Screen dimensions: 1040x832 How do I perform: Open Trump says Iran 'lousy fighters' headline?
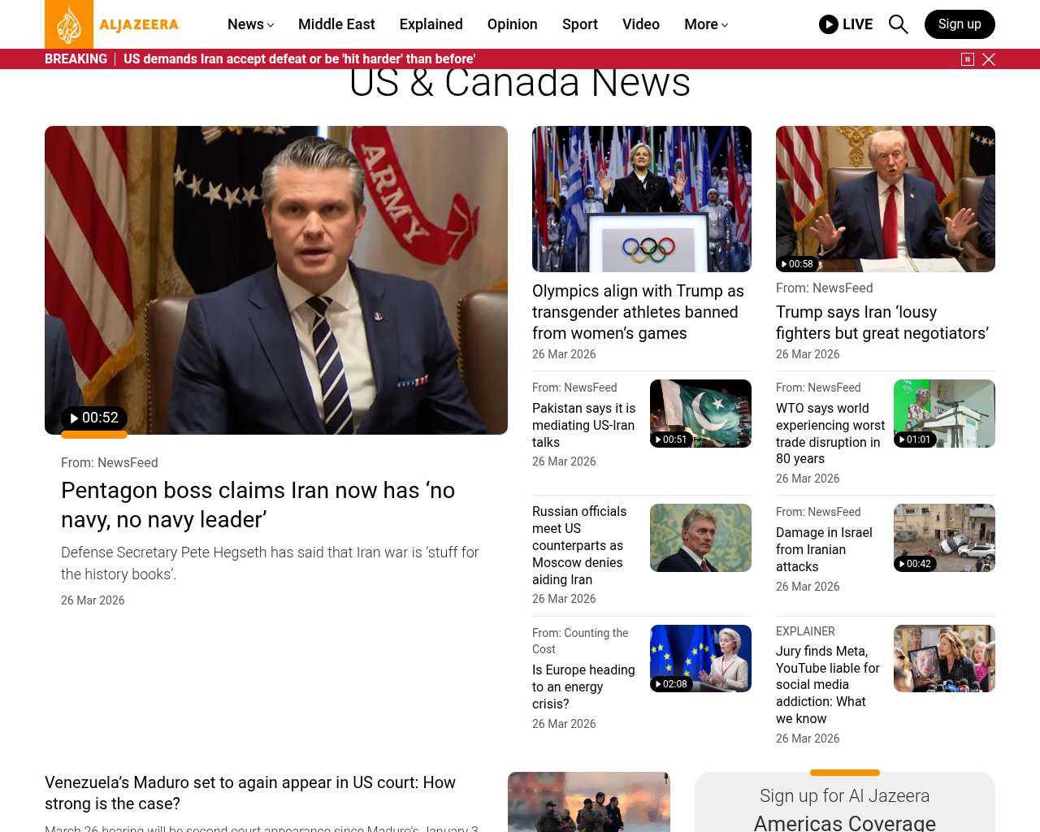click(882, 323)
